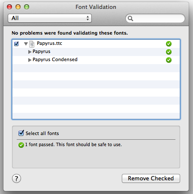Screen dimensions: 193x194
Task: Collapse the Papyrus.ttc disclosure triangle
Action: point(26,44)
